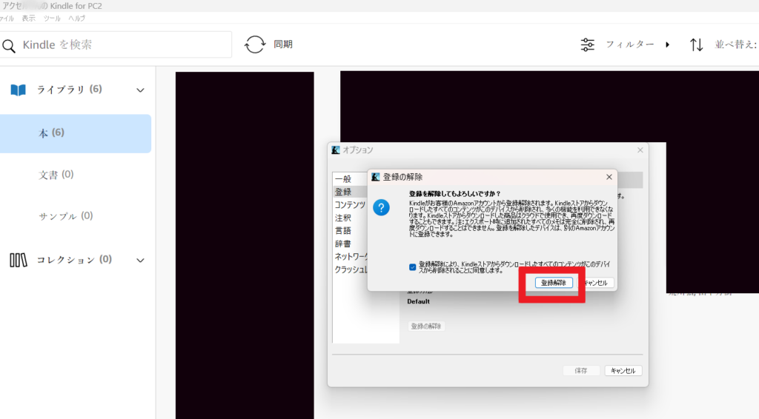Expand the コレクション chevron
The image size is (759, 419).
[140, 261]
